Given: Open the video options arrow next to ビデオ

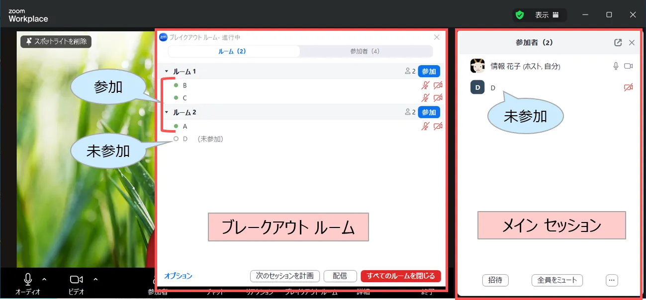Looking at the screenshot, I should click(95, 279).
